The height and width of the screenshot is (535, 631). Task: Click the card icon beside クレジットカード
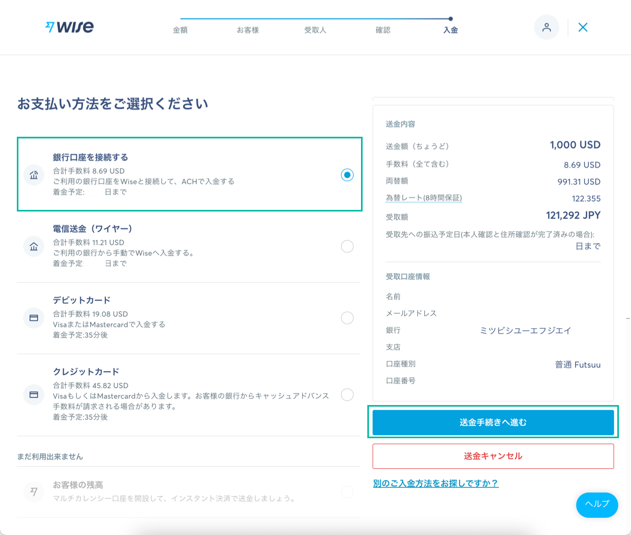click(x=34, y=395)
